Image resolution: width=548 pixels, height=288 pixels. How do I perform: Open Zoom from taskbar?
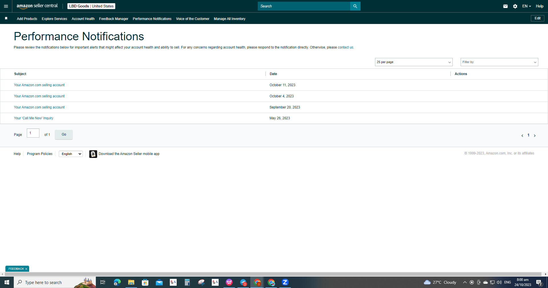tap(285, 282)
